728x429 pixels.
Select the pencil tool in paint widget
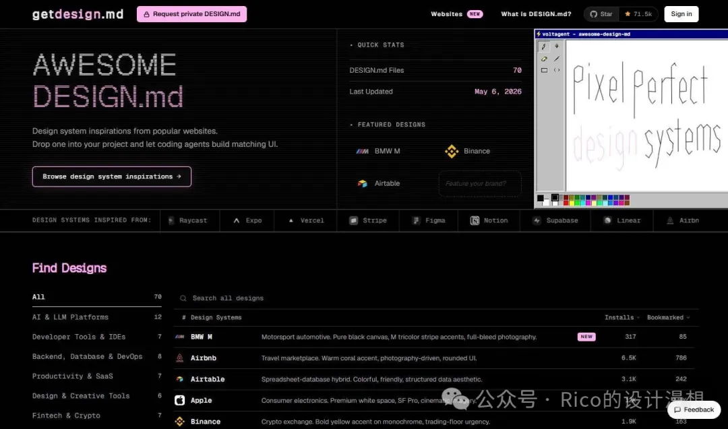click(x=544, y=46)
